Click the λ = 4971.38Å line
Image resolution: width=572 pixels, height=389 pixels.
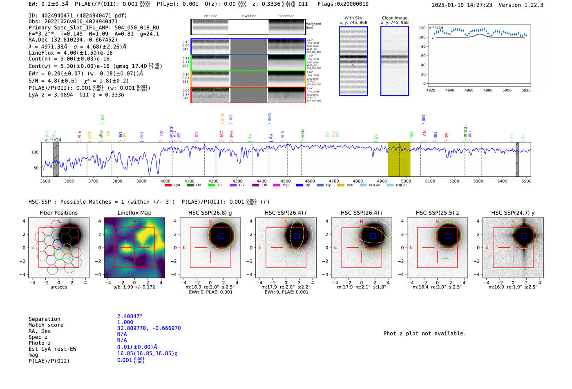[77, 47]
